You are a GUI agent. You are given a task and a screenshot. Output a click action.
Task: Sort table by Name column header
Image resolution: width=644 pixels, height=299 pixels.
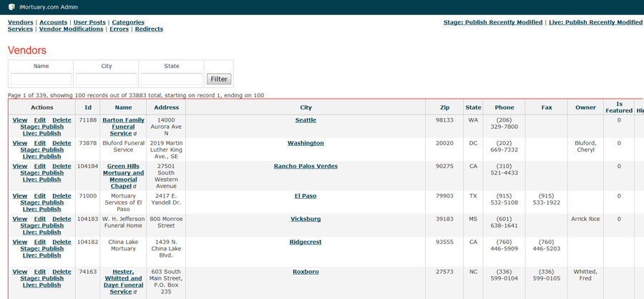[123, 107]
